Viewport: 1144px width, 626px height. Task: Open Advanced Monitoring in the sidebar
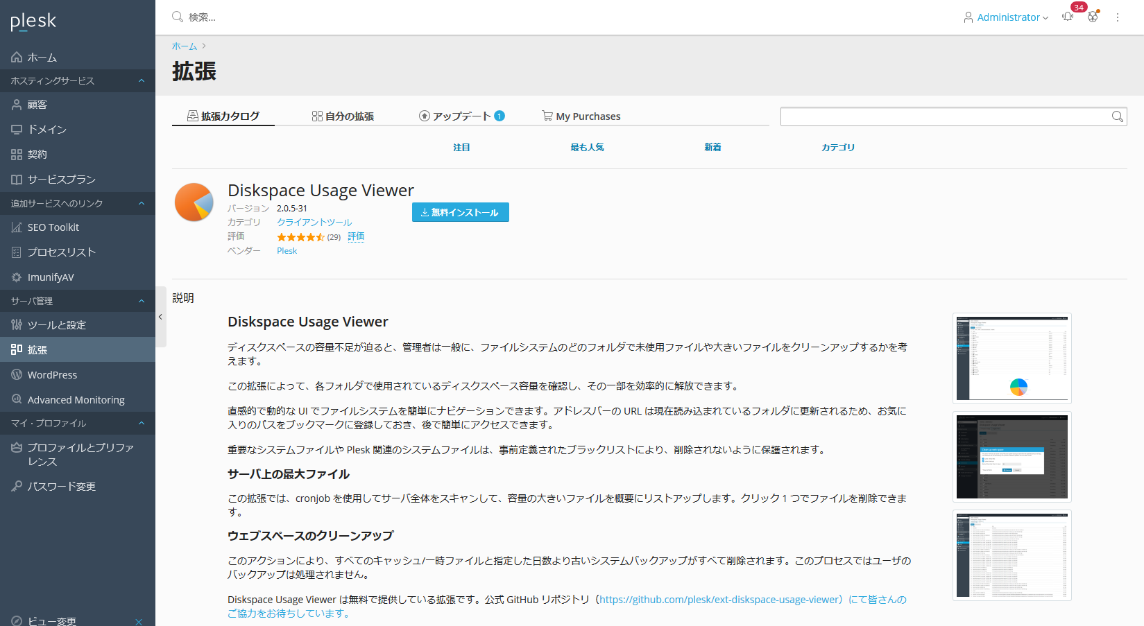coord(76,400)
